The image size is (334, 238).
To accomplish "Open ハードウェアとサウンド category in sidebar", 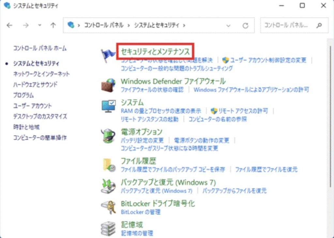I will point(35,84).
